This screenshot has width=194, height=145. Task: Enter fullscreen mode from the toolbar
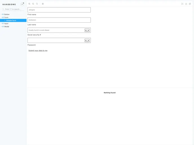pos(182,4)
